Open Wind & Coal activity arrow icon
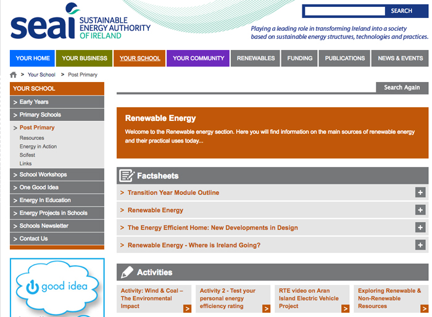 click(188, 308)
